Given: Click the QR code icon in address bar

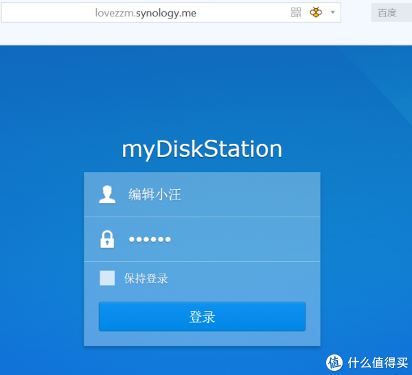Looking at the screenshot, I should tap(296, 12).
